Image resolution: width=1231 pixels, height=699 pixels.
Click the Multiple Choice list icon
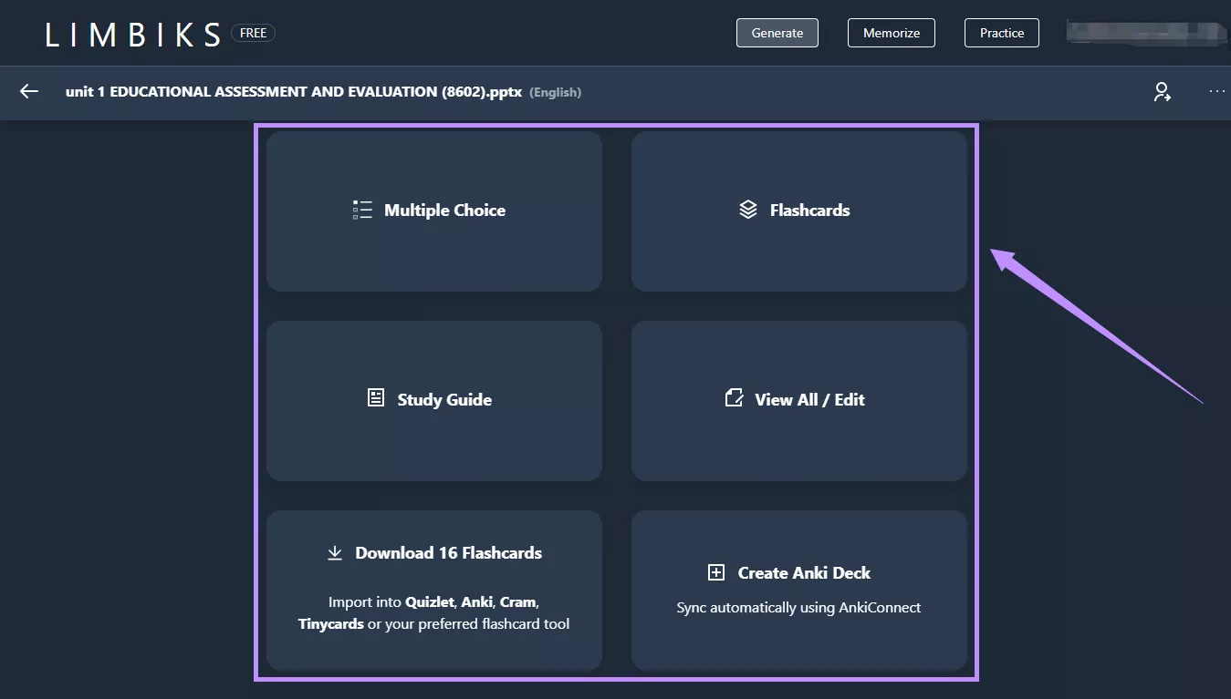pyautogui.click(x=362, y=210)
